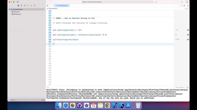197x110 pixels.
Task: Show quick look result for myStringVariable line
Action: (x=188, y=30)
